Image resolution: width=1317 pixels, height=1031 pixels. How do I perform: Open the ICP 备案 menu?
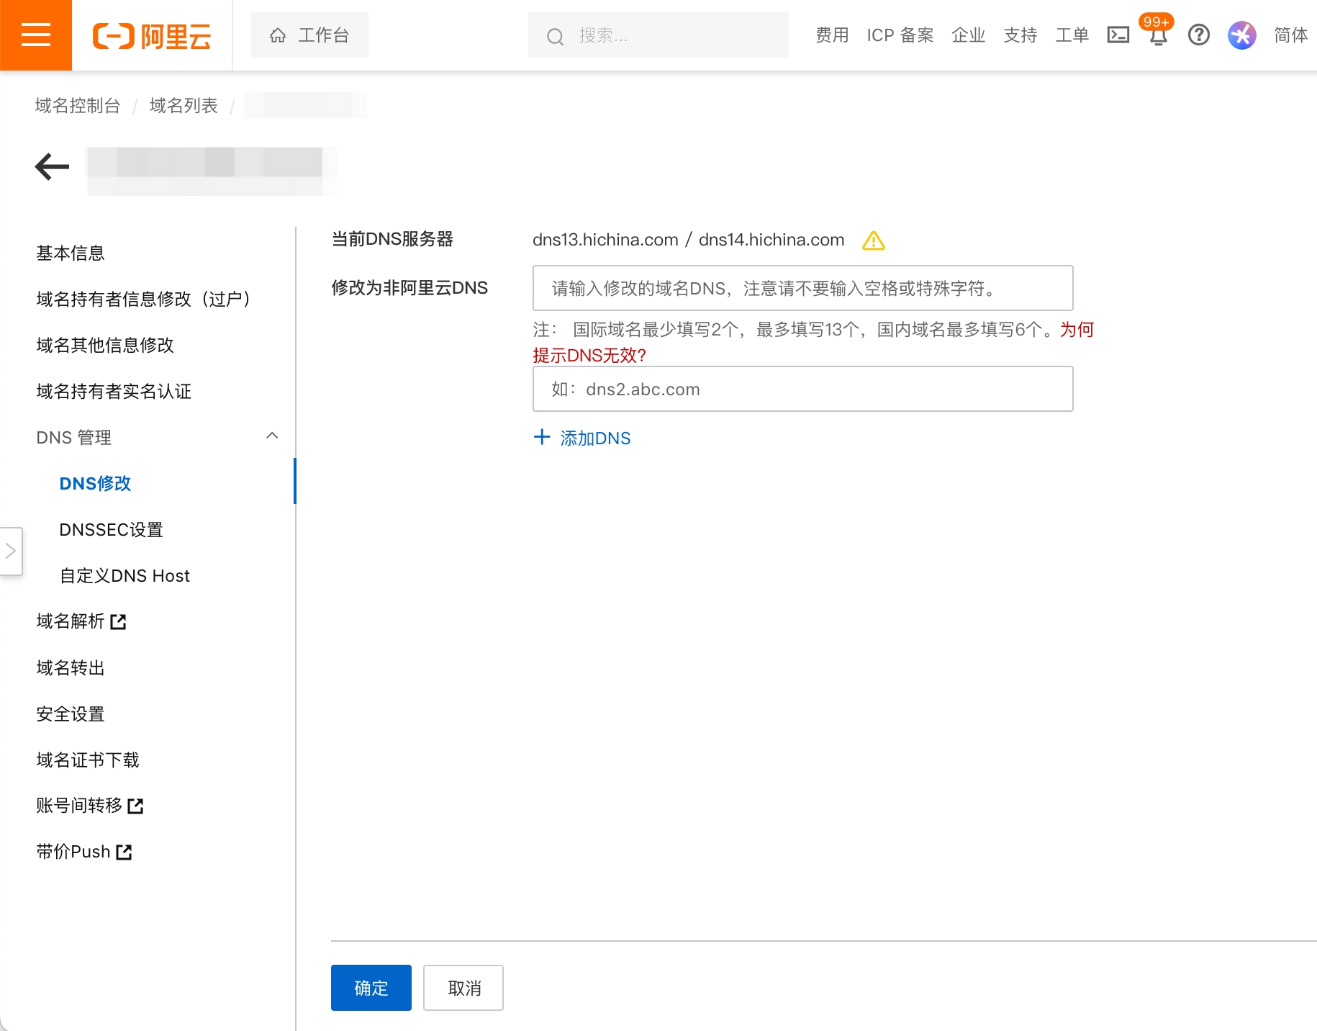(x=900, y=35)
